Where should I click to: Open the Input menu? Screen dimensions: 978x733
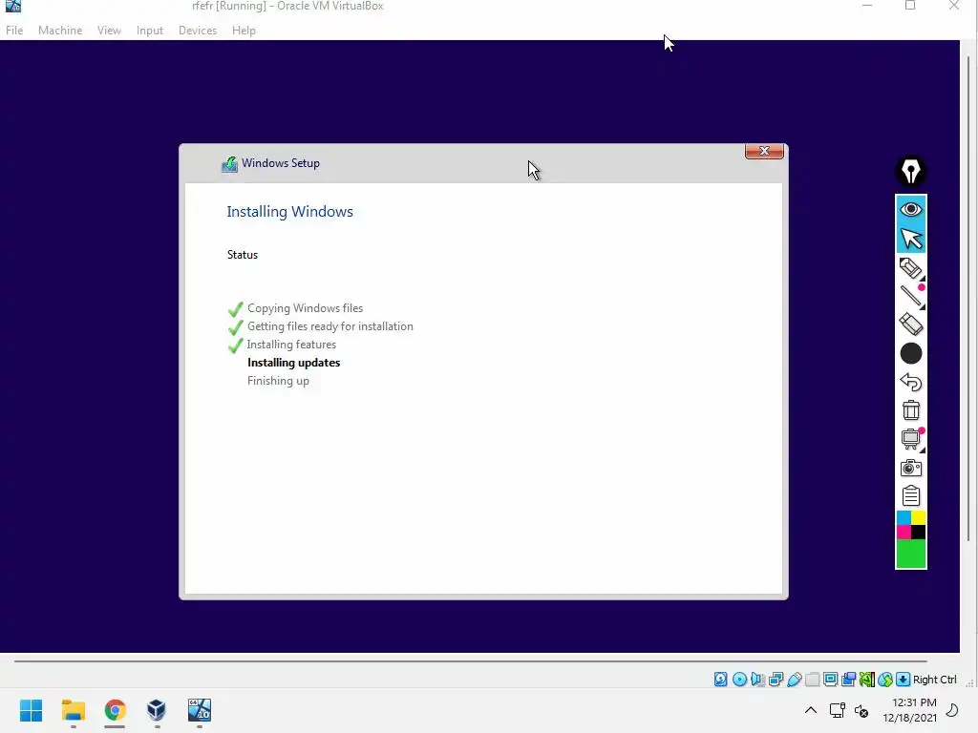click(x=150, y=30)
